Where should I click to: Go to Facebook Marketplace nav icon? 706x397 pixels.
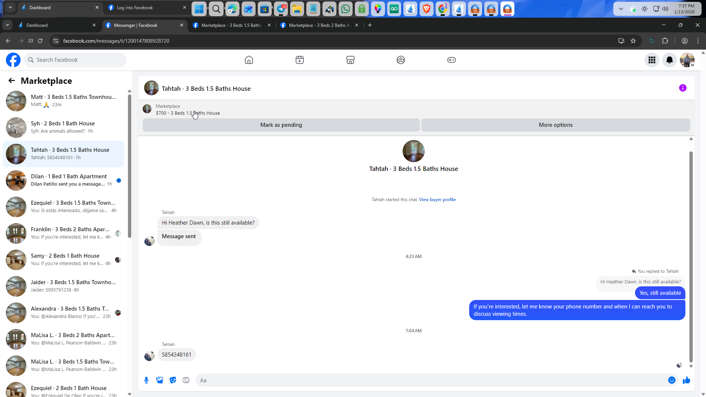click(350, 60)
